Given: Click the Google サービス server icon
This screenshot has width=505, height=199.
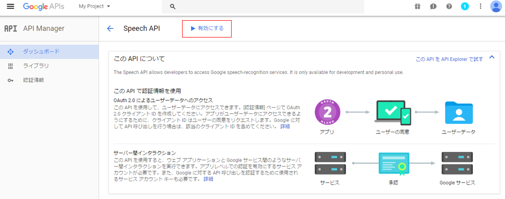Looking at the screenshot, I should [457, 163].
